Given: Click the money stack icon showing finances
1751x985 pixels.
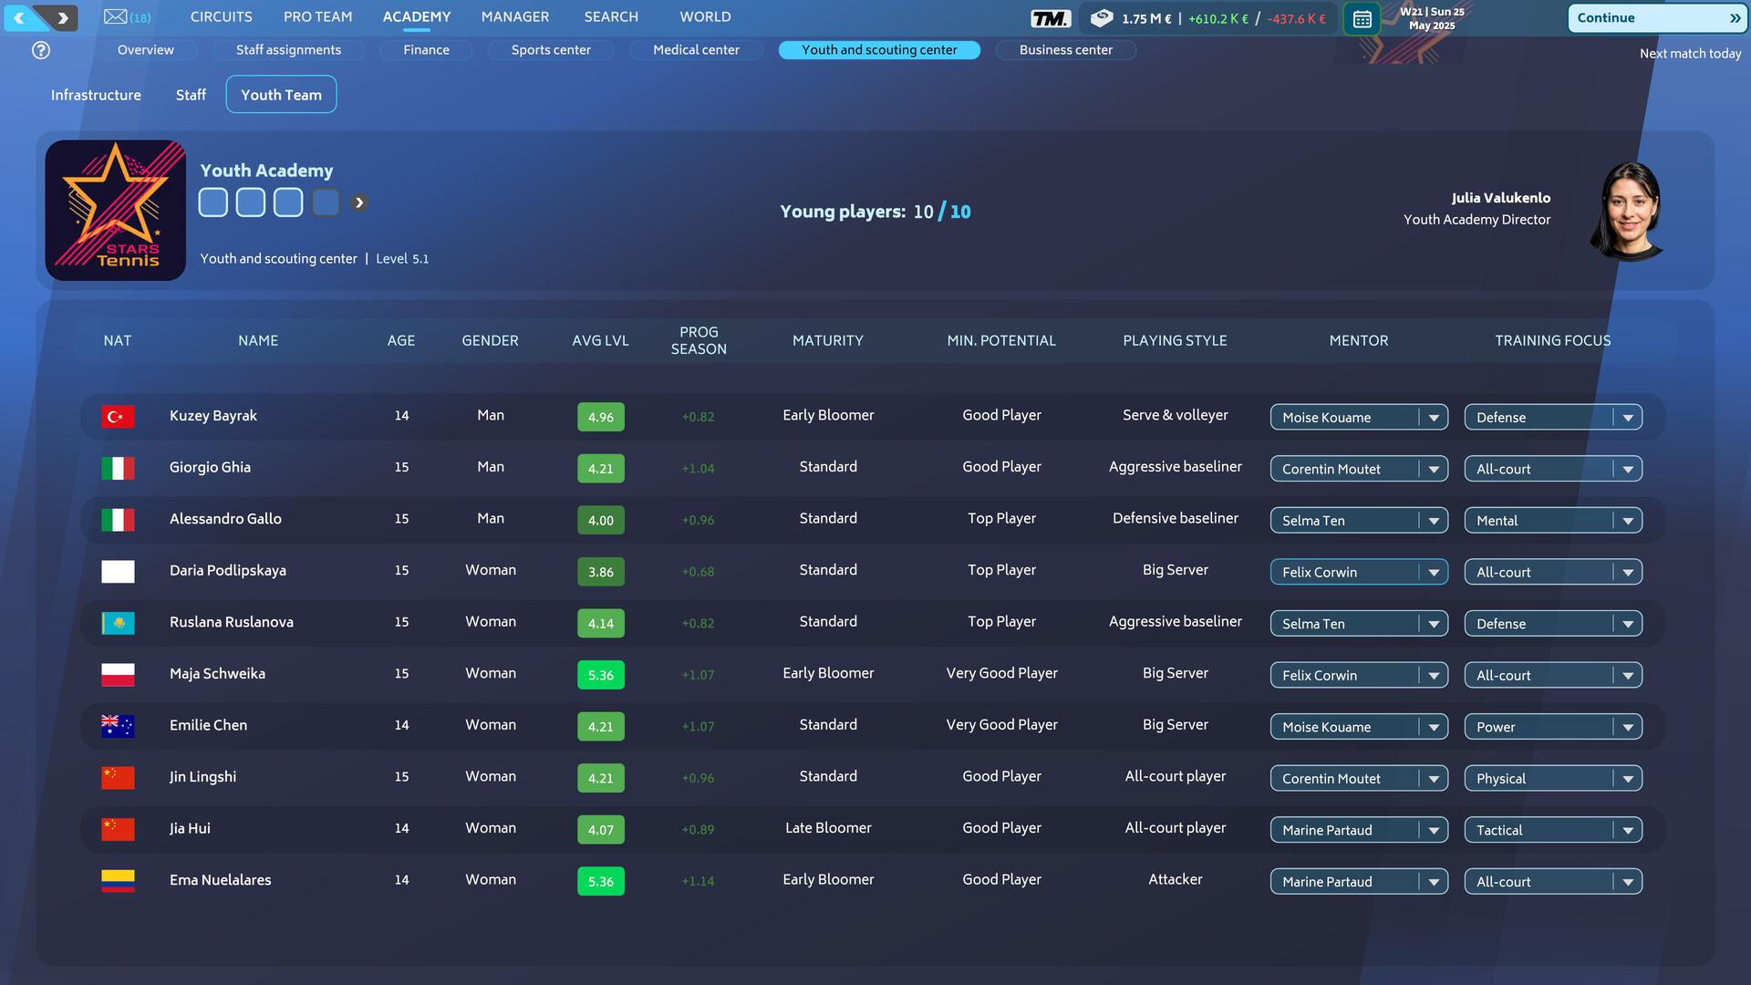Looking at the screenshot, I should click(1101, 16).
